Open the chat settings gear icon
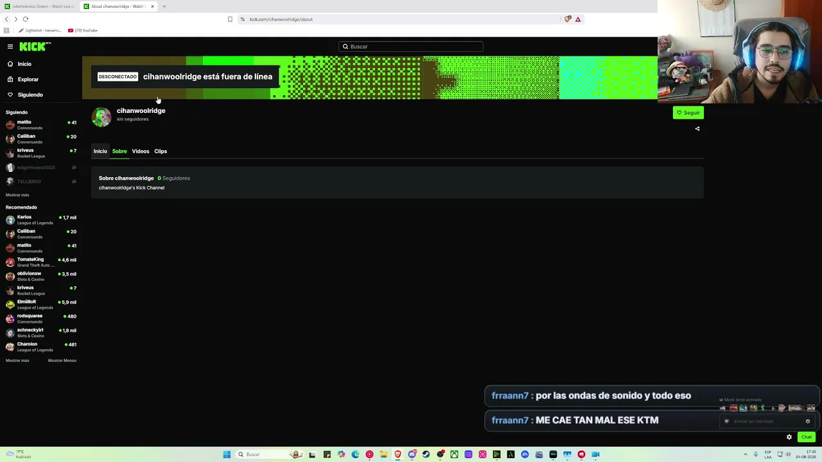This screenshot has height=462, width=822. (789, 437)
